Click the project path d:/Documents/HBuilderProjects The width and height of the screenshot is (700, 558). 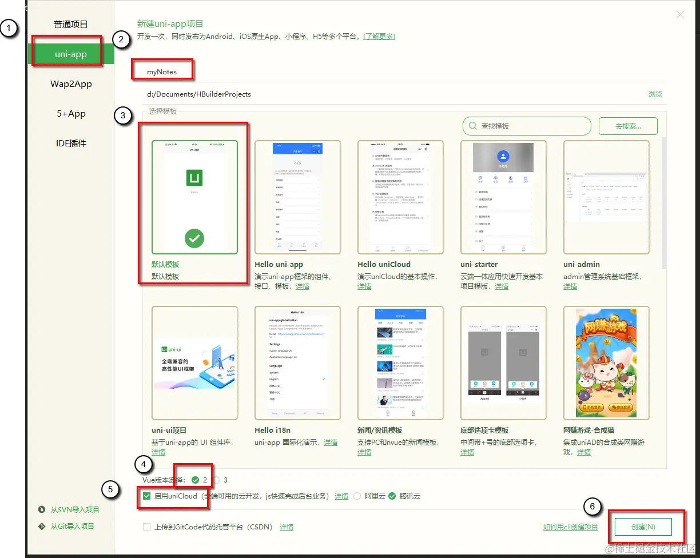click(x=200, y=94)
